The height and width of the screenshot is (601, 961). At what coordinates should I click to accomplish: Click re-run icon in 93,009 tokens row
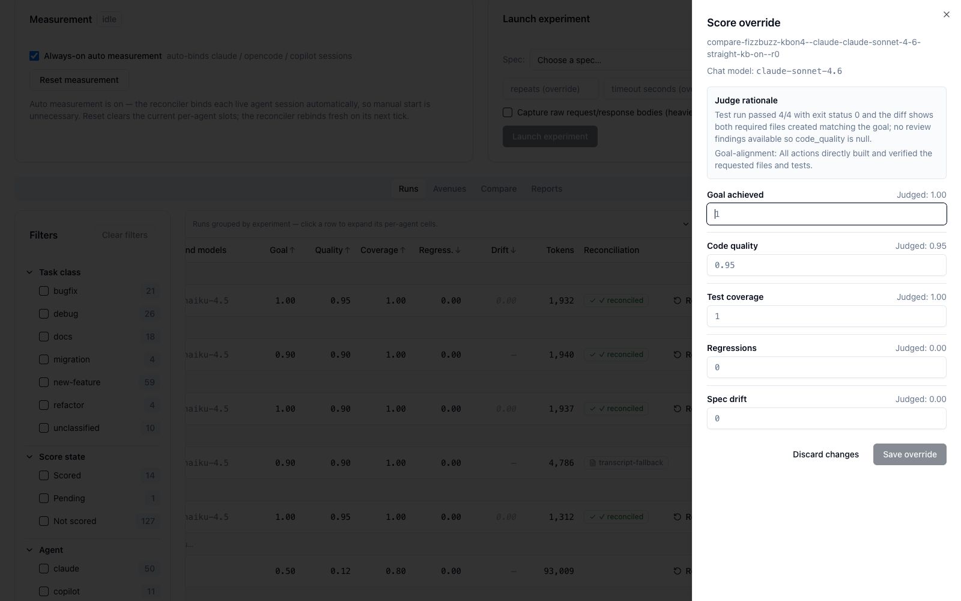point(678,571)
